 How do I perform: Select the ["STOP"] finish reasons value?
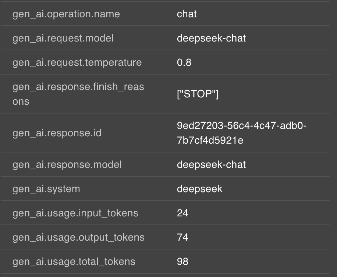pos(198,94)
